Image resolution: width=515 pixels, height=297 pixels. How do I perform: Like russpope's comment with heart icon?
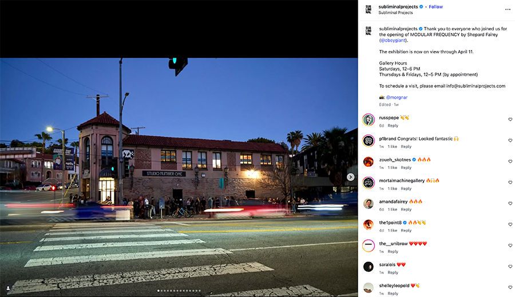coord(510,119)
